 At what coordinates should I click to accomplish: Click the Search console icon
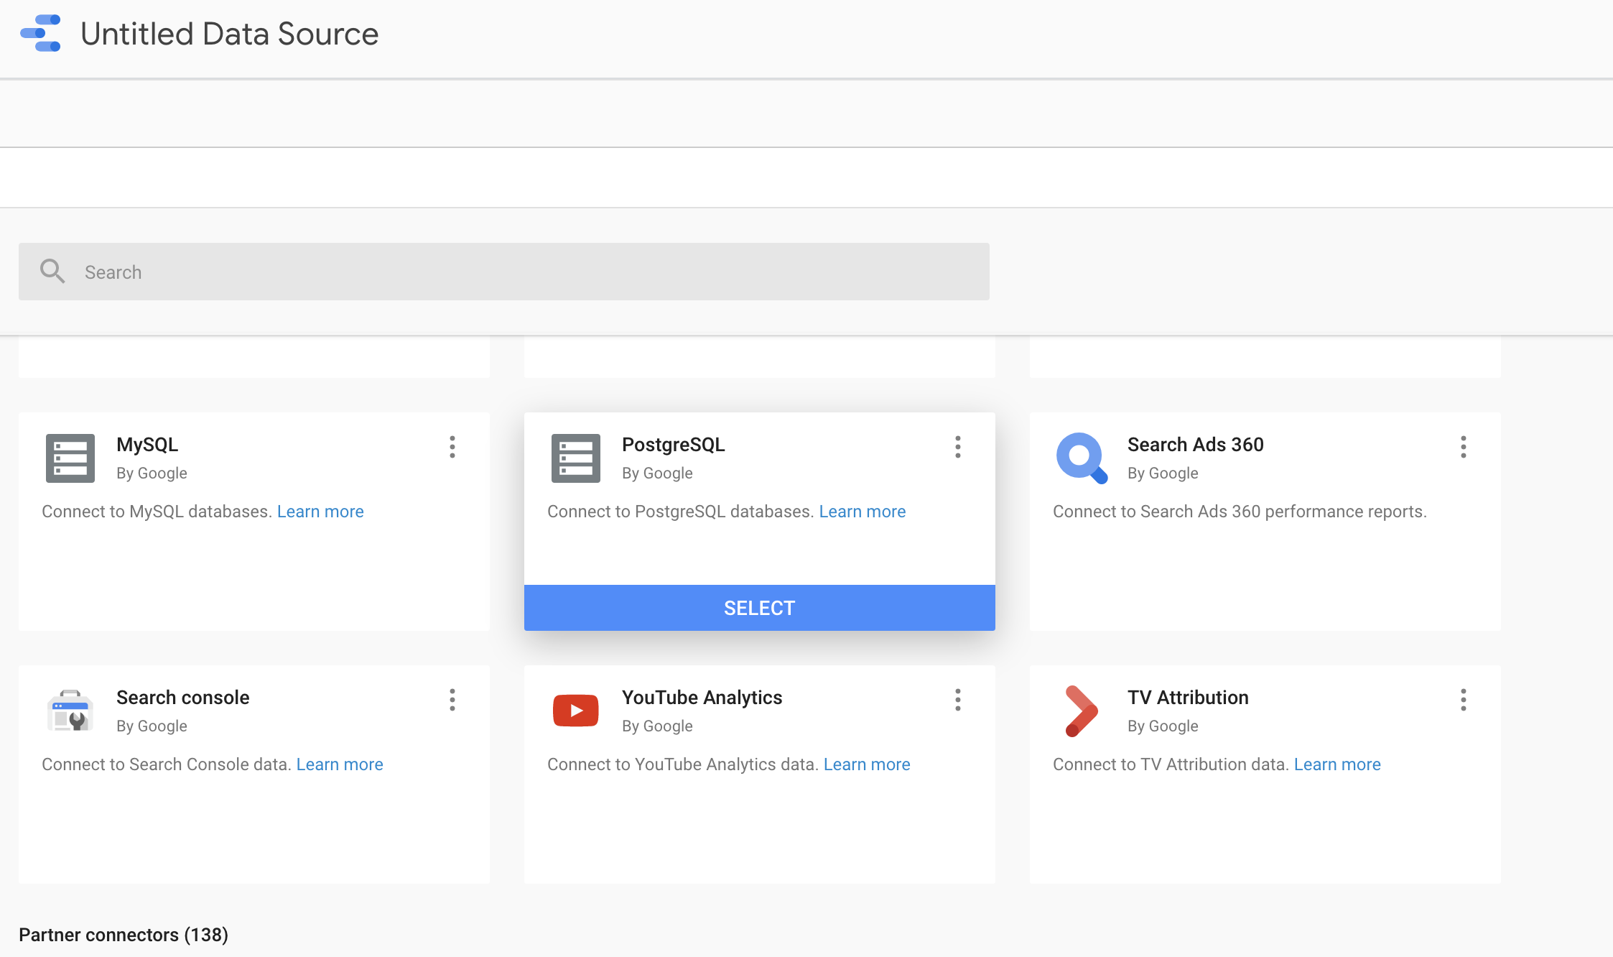tap(70, 711)
